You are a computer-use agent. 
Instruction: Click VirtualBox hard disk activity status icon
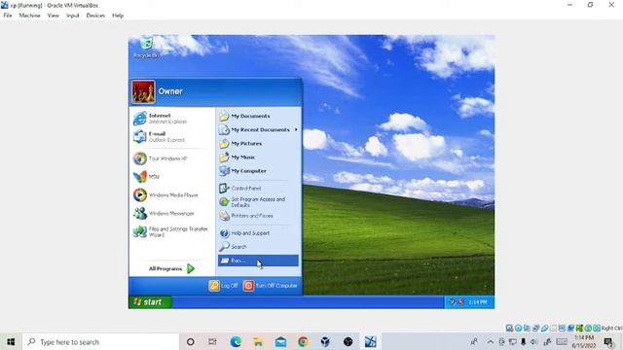coord(509,329)
